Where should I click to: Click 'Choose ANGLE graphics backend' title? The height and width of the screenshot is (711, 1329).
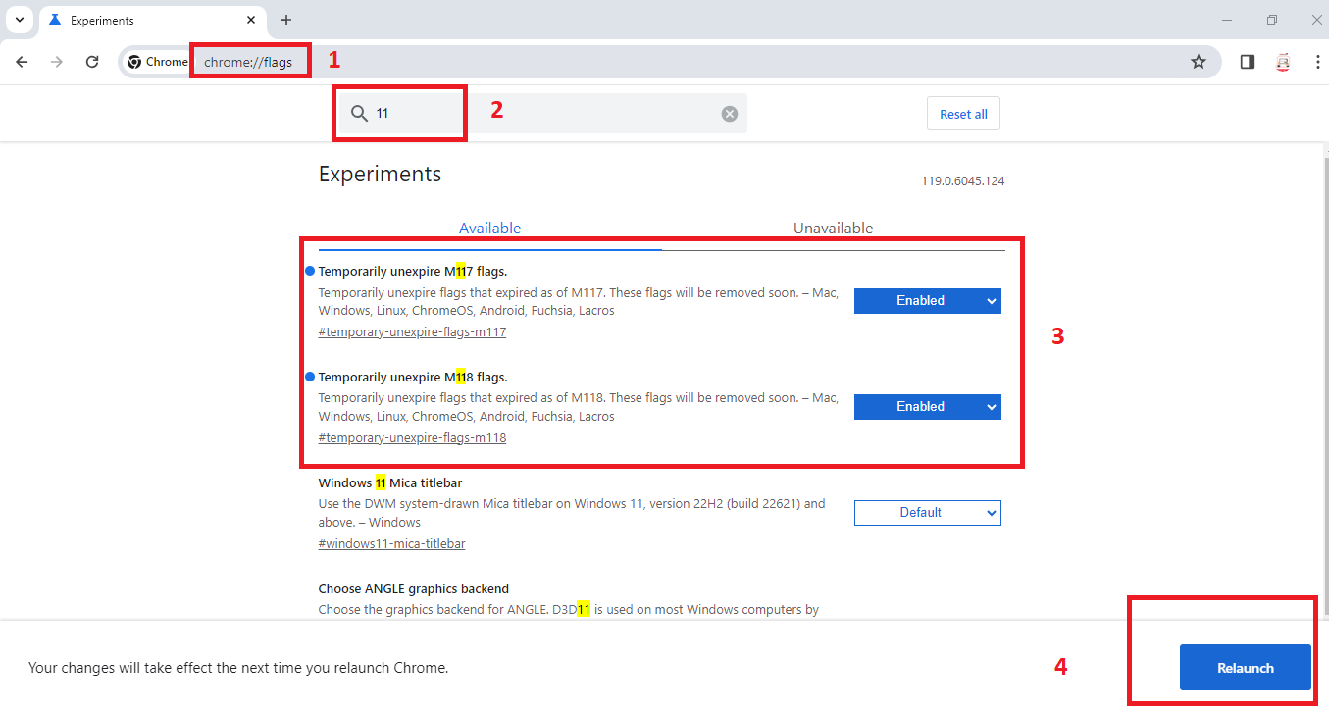tap(414, 589)
